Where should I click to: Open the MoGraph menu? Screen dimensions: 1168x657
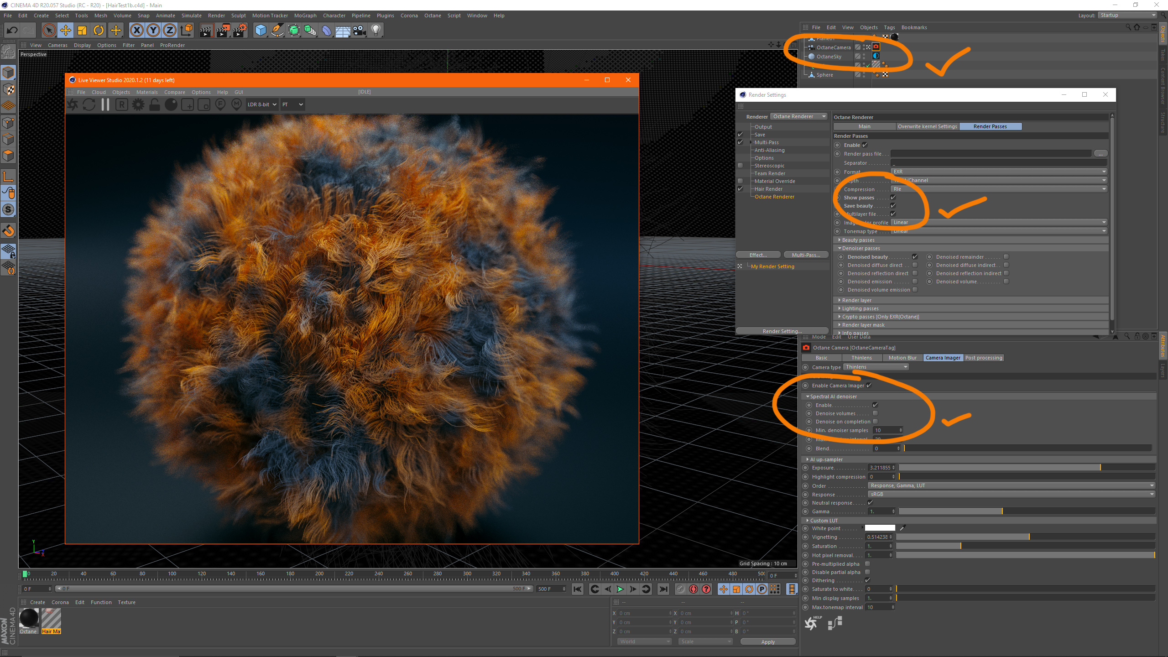coord(305,16)
